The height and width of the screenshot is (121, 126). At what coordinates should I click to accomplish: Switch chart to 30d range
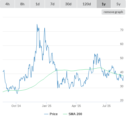pos(68,4)
